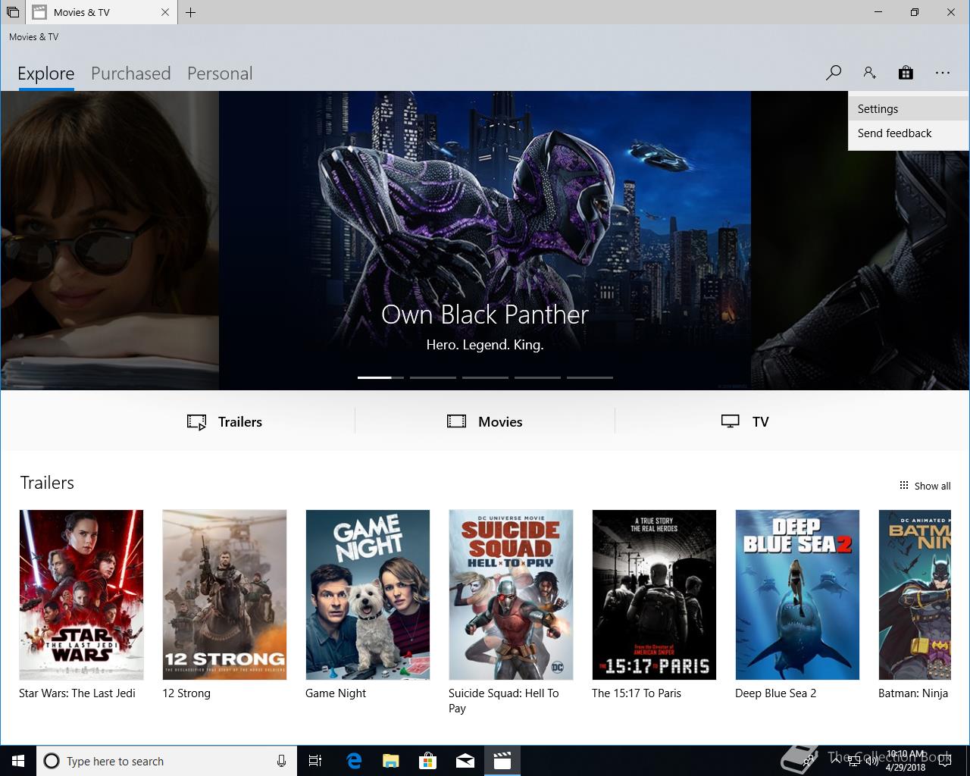Open the Windows Start menu
Image resolution: width=970 pixels, height=776 pixels.
(17, 761)
